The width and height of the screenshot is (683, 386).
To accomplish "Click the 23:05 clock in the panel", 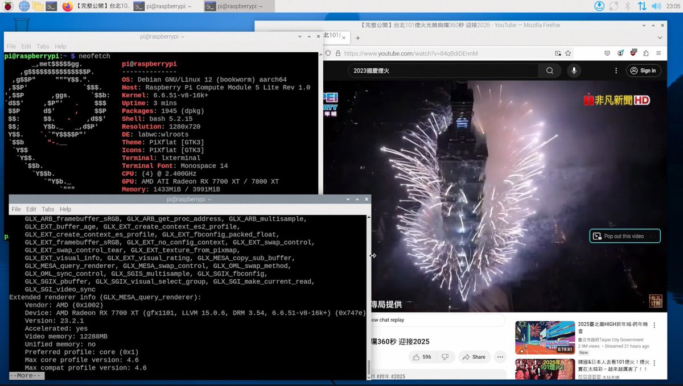I will 672,6.
